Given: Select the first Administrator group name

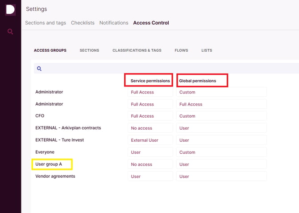Looking at the screenshot, I should click(49, 92).
